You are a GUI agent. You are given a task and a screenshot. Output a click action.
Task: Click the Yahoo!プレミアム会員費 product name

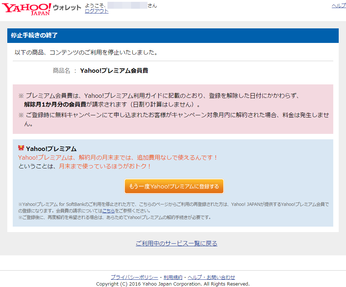coord(114,71)
